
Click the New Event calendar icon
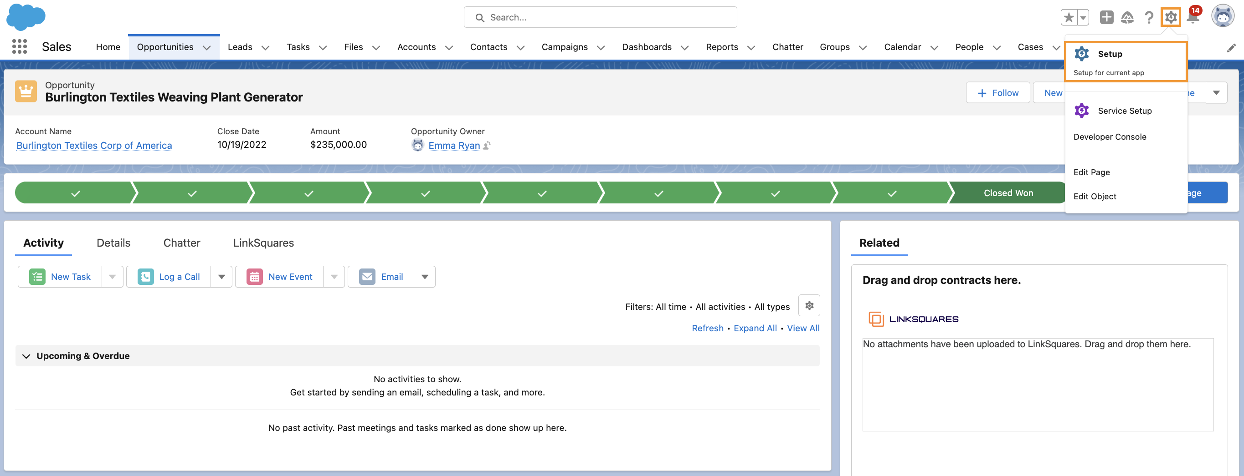coord(255,276)
